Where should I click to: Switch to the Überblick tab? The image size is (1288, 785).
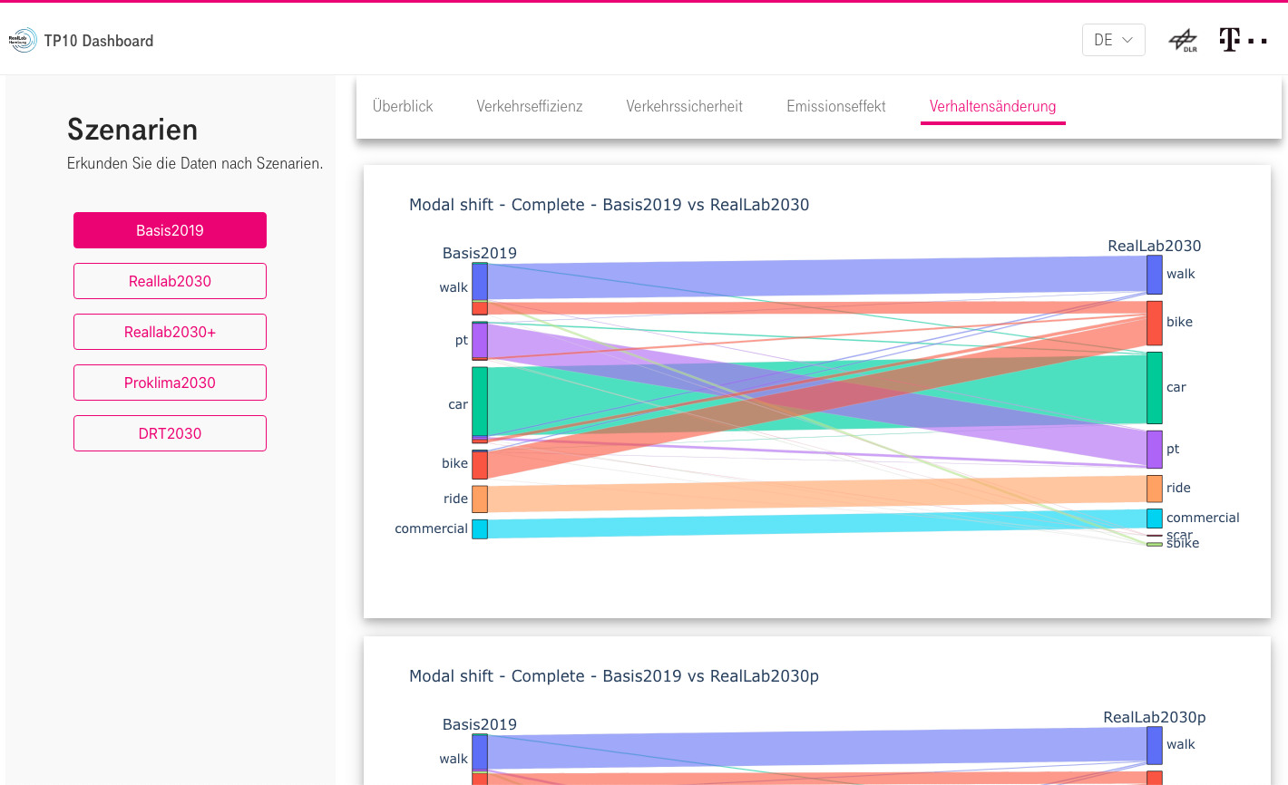click(402, 106)
